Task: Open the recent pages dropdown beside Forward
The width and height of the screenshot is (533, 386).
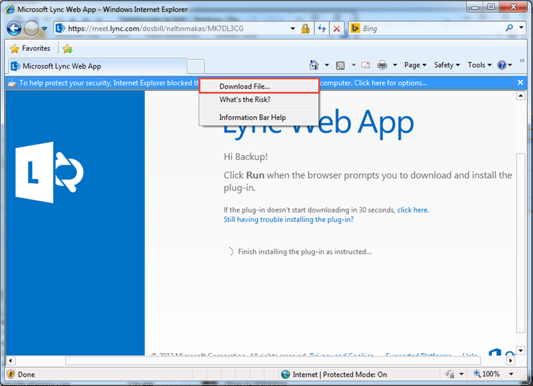Action: (x=44, y=29)
